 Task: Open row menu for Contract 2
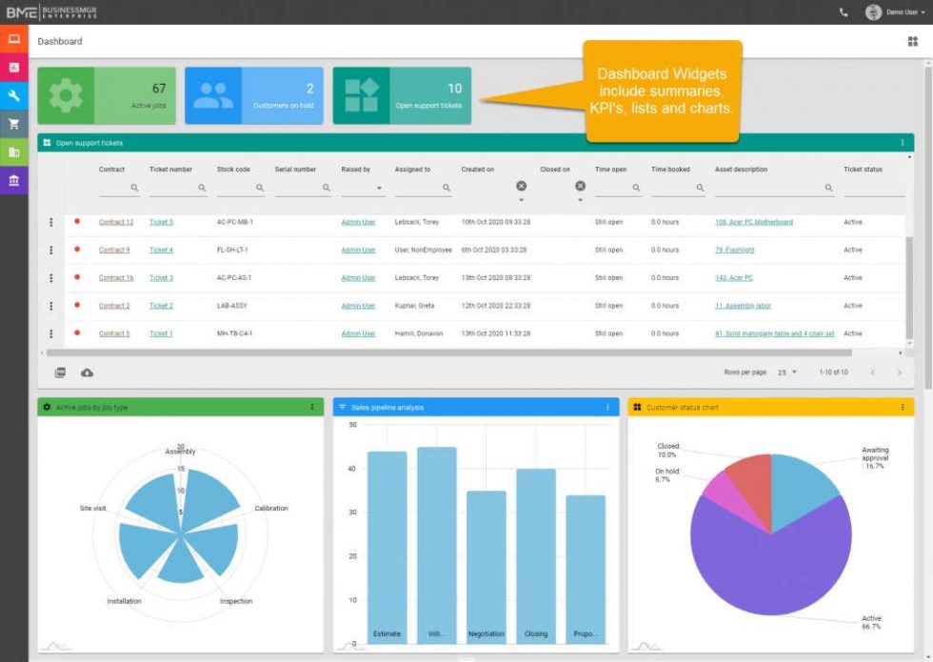[x=51, y=306]
